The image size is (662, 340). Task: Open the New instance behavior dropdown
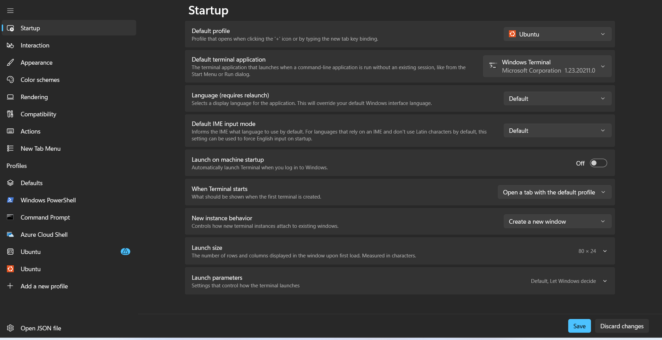pos(558,221)
